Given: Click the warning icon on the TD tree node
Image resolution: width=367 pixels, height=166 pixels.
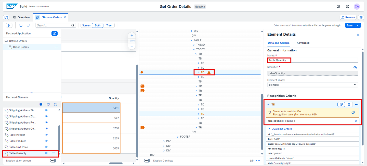Looking at the screenshot, I should [x=209, y=72].
